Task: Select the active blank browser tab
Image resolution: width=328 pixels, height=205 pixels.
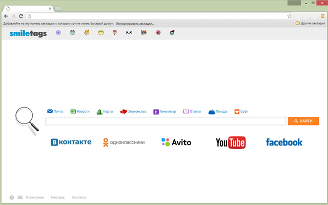Action: click(x=28, y=9)
